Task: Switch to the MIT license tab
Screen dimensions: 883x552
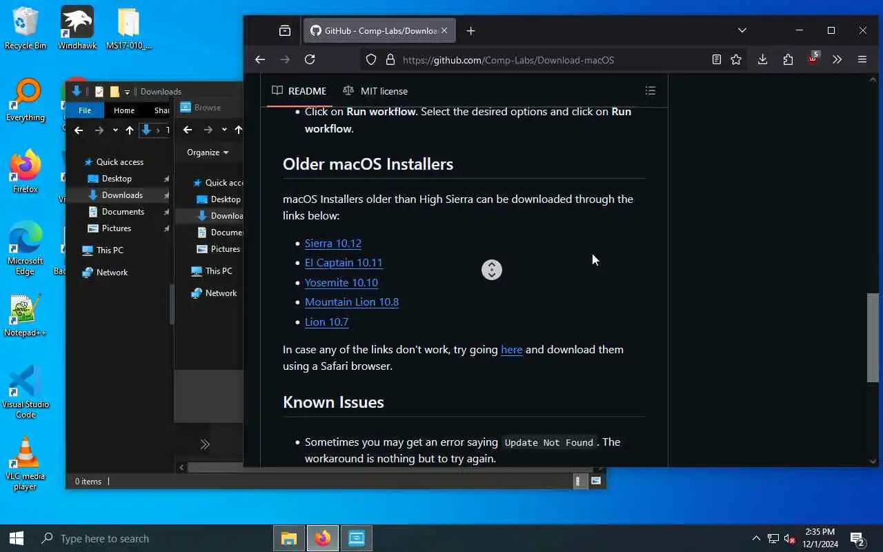Action: [375, 91]
